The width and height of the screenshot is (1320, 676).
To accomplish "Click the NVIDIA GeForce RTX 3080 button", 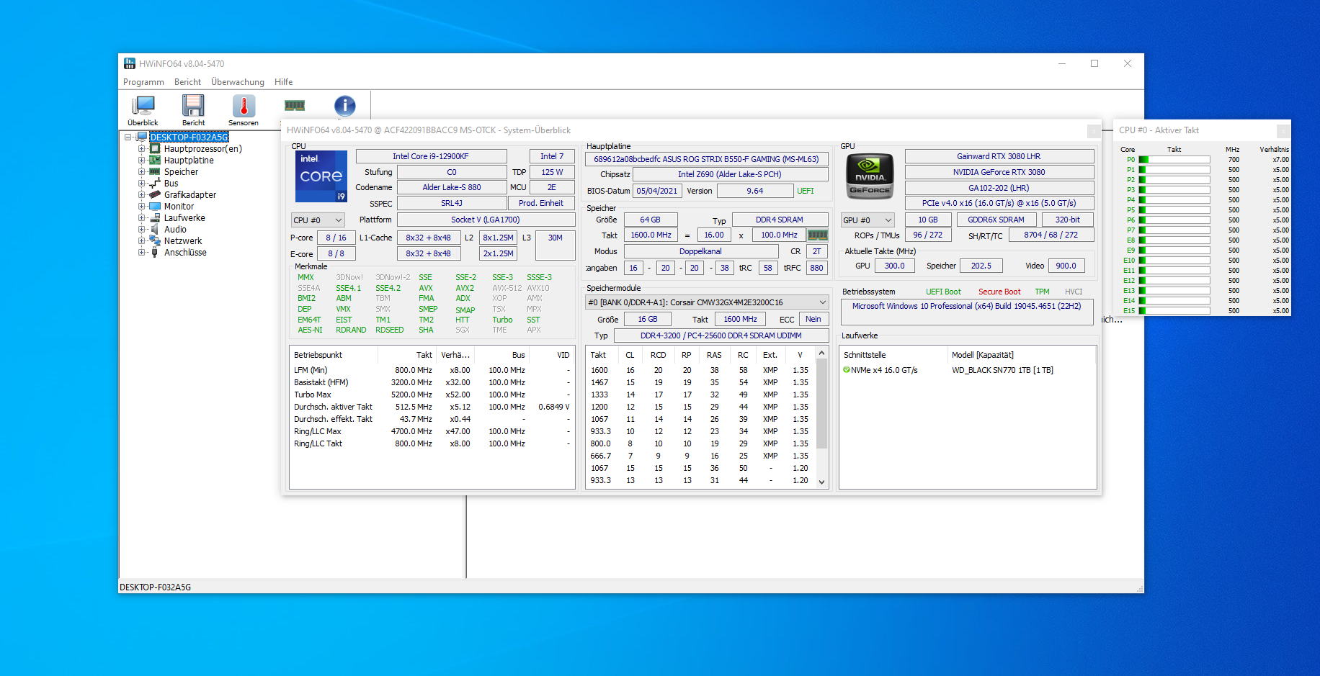I will point(999,172).
